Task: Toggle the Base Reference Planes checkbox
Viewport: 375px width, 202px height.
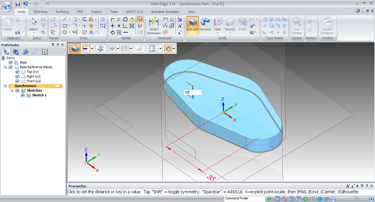Action: pyautogui.click(x=11, y=67)
